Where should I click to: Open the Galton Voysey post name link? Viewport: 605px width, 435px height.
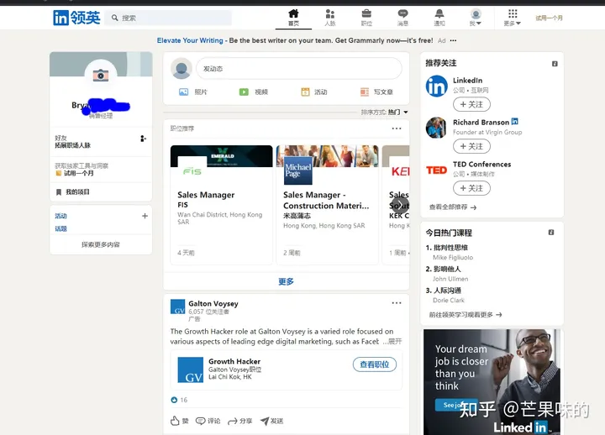213,303
